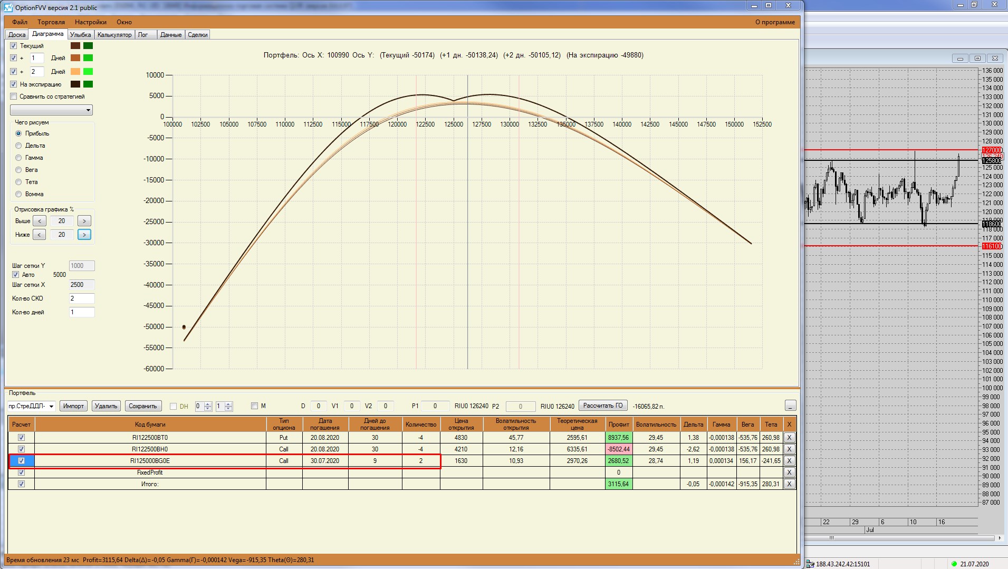Click the X button on the Итого row
Image resolution: width=1008 pixels, height=569 pixels.
point(789,484)
